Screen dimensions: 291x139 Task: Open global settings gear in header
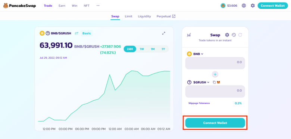pyautogui.click(x=253, y=6)
